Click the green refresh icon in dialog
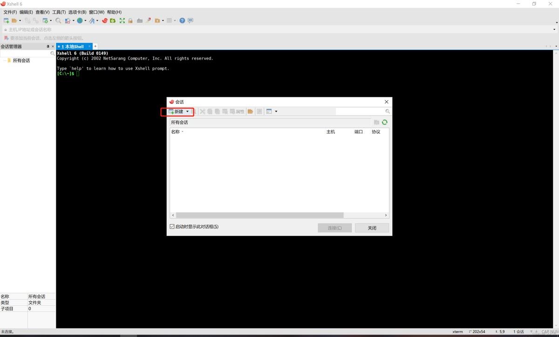 pos(384,122)
